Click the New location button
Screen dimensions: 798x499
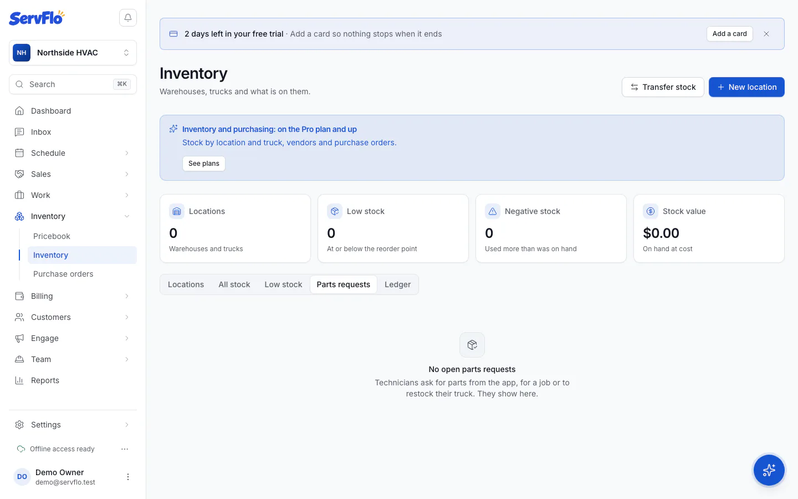(x=746, y=87)
